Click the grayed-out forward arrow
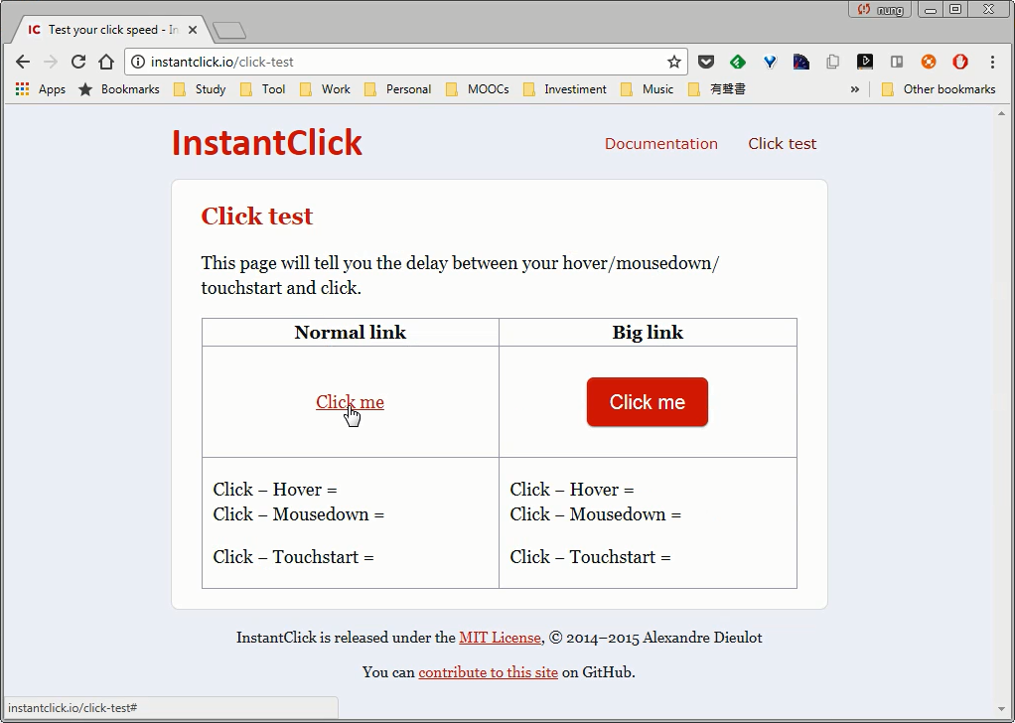The height and width of the screenshot is (723, 1015). click(x=50, y=63)
